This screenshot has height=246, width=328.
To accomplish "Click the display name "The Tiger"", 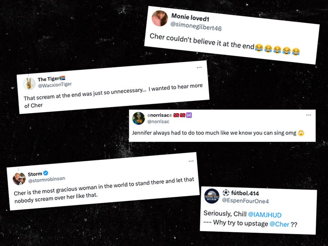I will [x=48, y=79].
